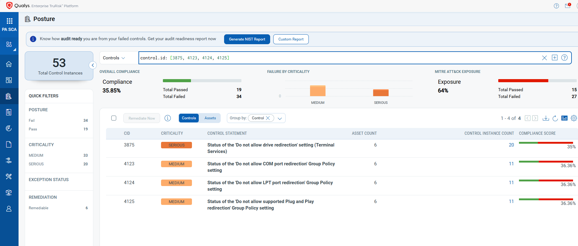Open the notifications mail icon
This screenshot has width=578, height=246.
tap(567, 6)
